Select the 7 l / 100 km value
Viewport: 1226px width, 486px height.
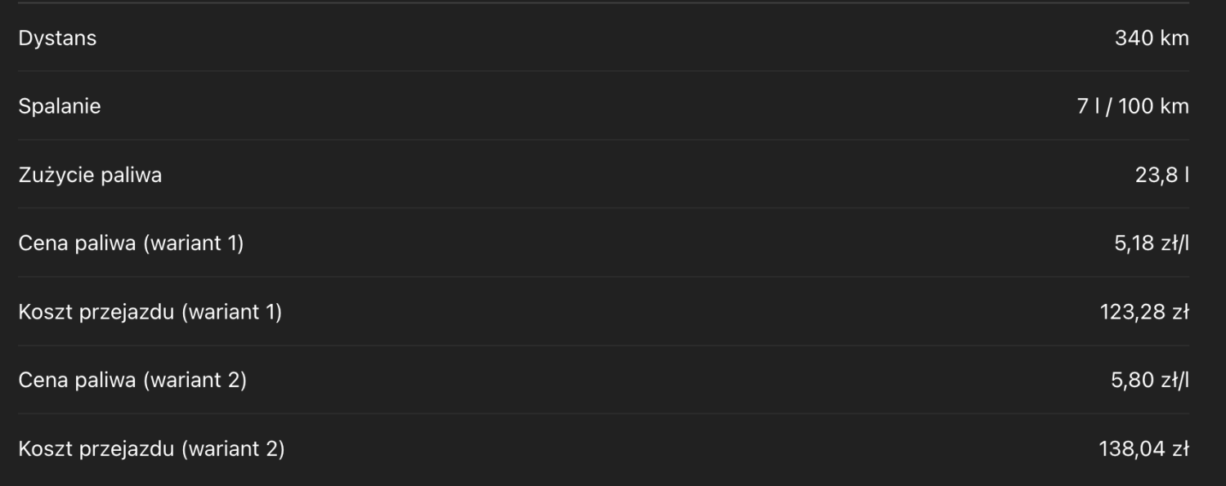(x=1132, y=106)
